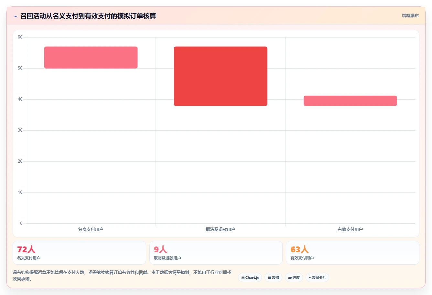The height and width of the screenshot is (295, 432).
Task: Select the Chart.js chip
Action: click(250, 278)
